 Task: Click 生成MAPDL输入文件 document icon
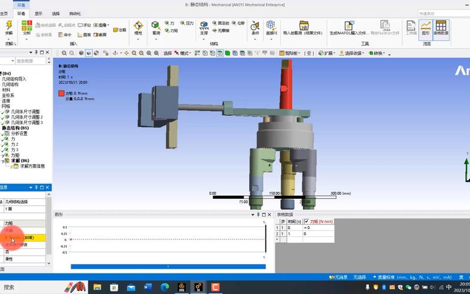coord(349,25)
